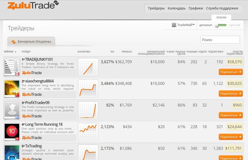248x160 pixels.
Task: Subscribe to TRADEJUNKY101 with Подписаться button
Action: click(x=230, y=72)
